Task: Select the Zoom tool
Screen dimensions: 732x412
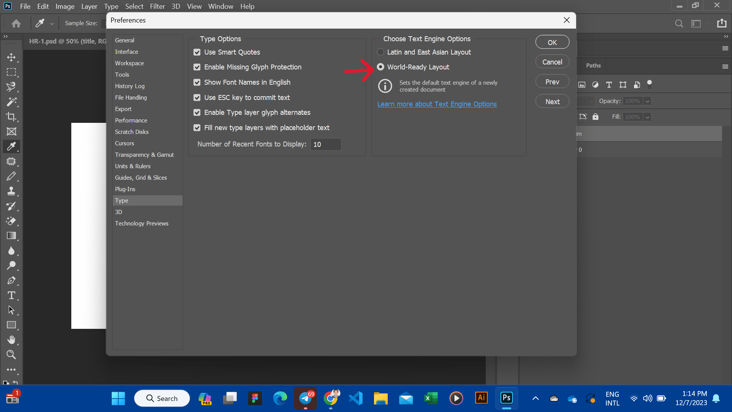Action: click(11, 355)
